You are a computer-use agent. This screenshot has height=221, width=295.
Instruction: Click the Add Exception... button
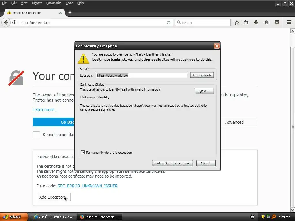click(54, 197)
